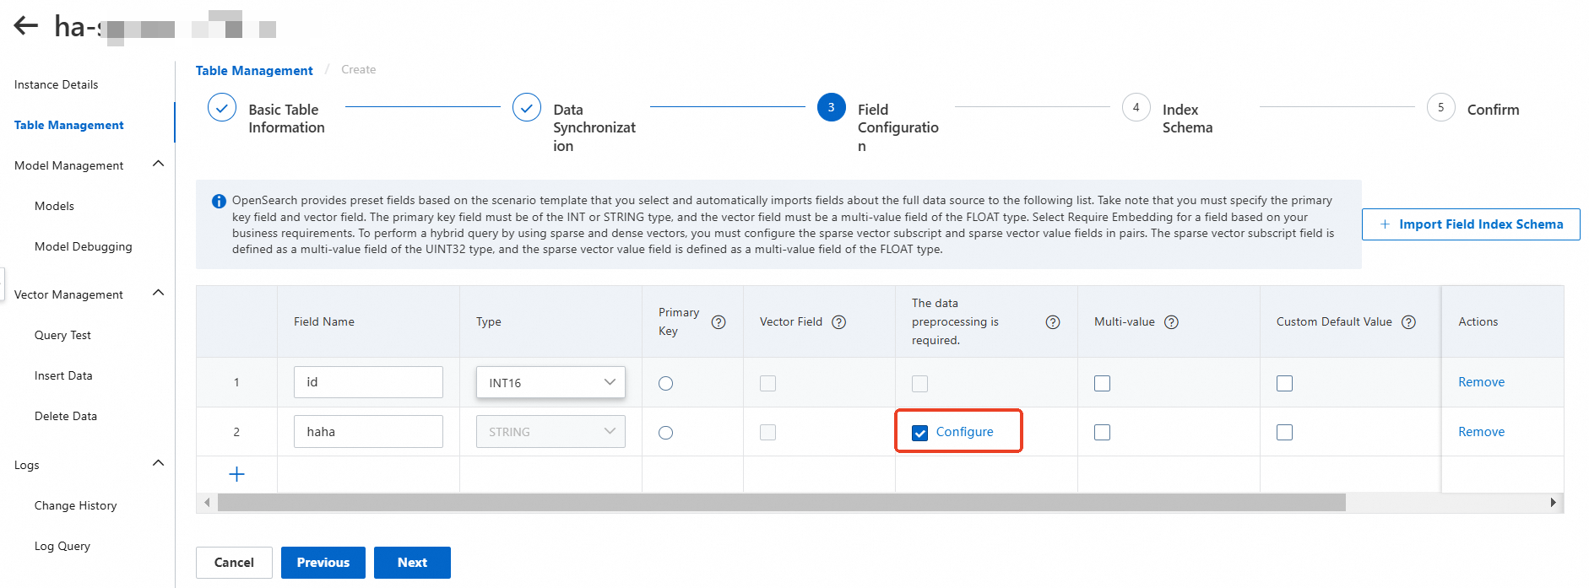Click Primary Key help question icon

(719, 322)
